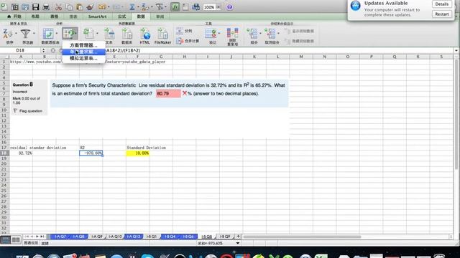Choose first What-If menu item Scenario Manager
460x258 pixels.
(x=83, y=45)
